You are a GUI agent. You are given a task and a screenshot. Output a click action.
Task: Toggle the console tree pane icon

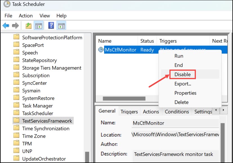pyautogui.click(x=39, y=25)
